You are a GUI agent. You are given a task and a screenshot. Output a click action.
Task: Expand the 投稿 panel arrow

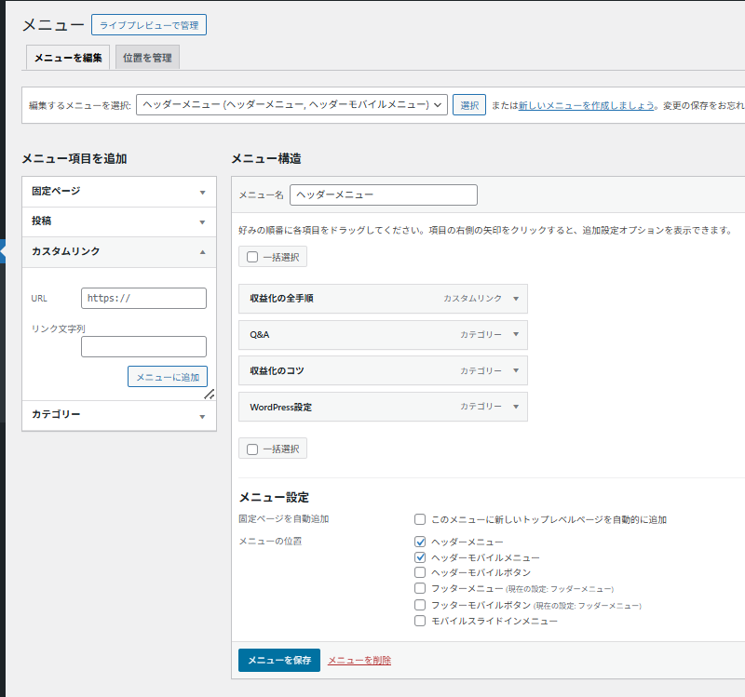point(202,222)
